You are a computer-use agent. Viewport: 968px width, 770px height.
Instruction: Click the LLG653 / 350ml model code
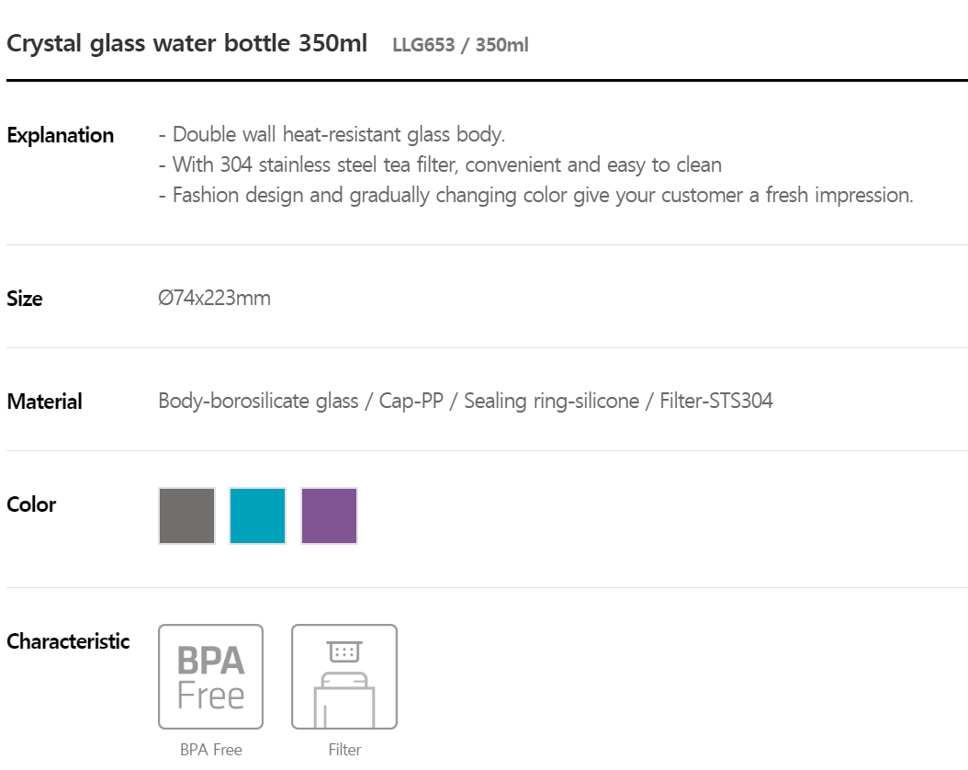460,45
